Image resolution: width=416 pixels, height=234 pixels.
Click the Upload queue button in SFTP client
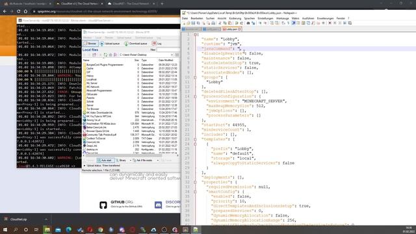click(110, 44)
